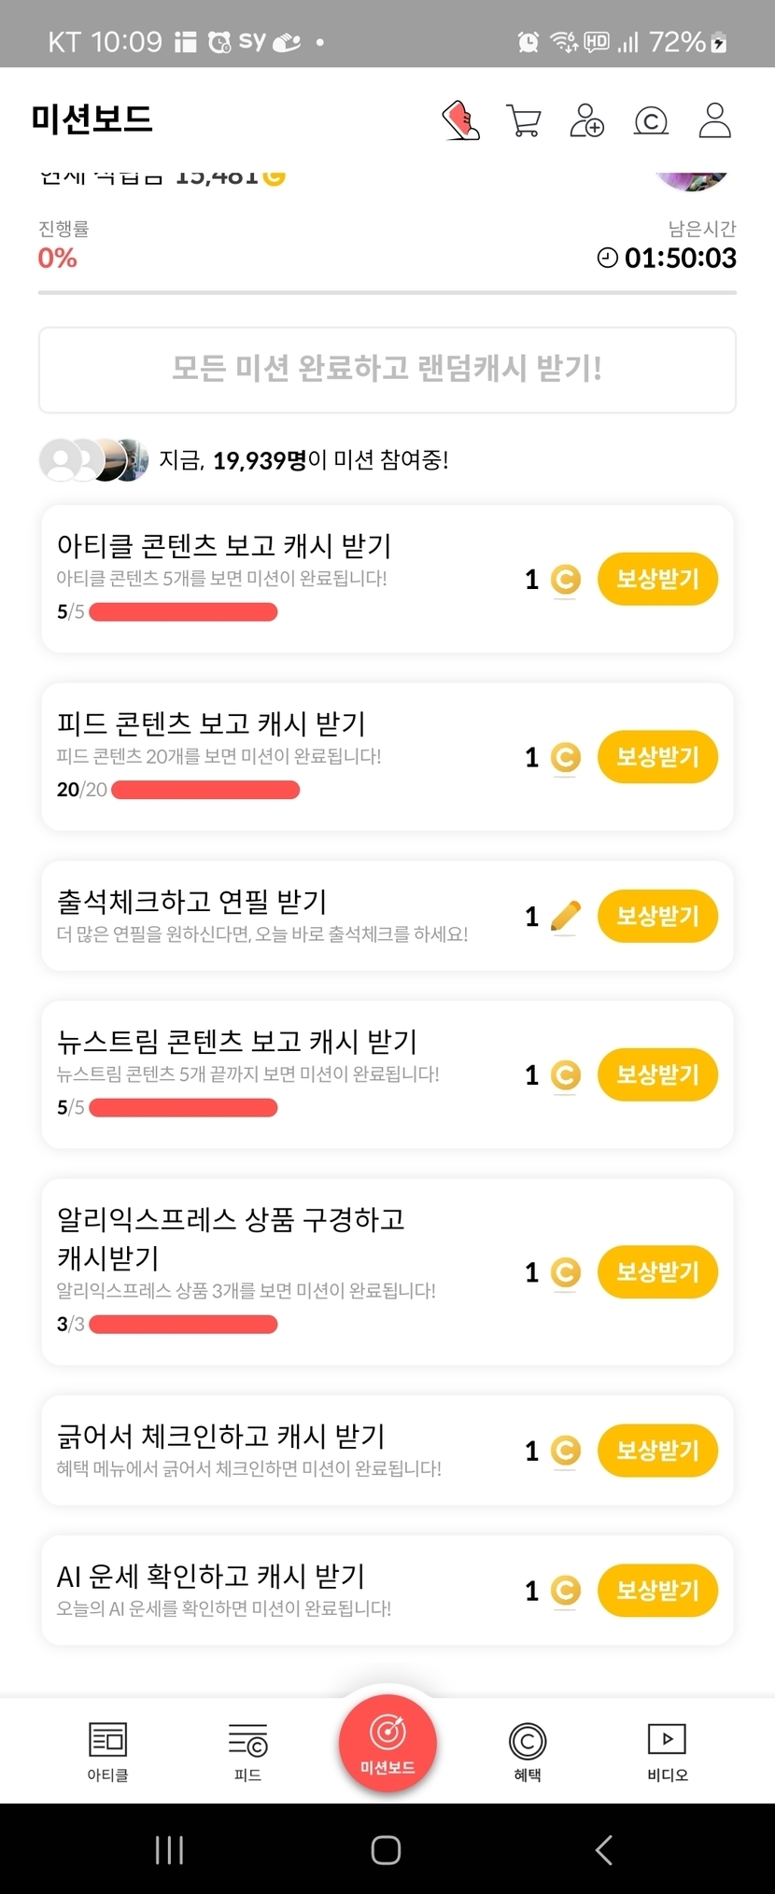The height and width of the screenshot is (1894, 775).
Task: Open the cash coin icon in header
Action: [x=651, y=120]
